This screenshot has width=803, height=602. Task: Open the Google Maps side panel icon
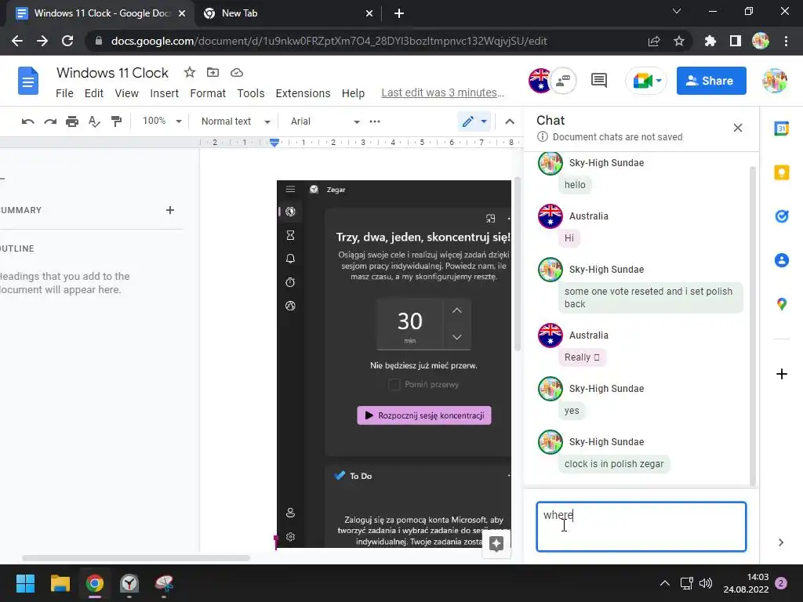pyautogui.click(x=782, y=304)
